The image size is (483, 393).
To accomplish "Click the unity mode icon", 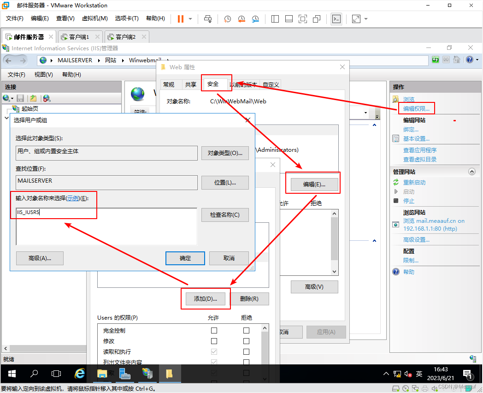I will [x=317, y=19].
